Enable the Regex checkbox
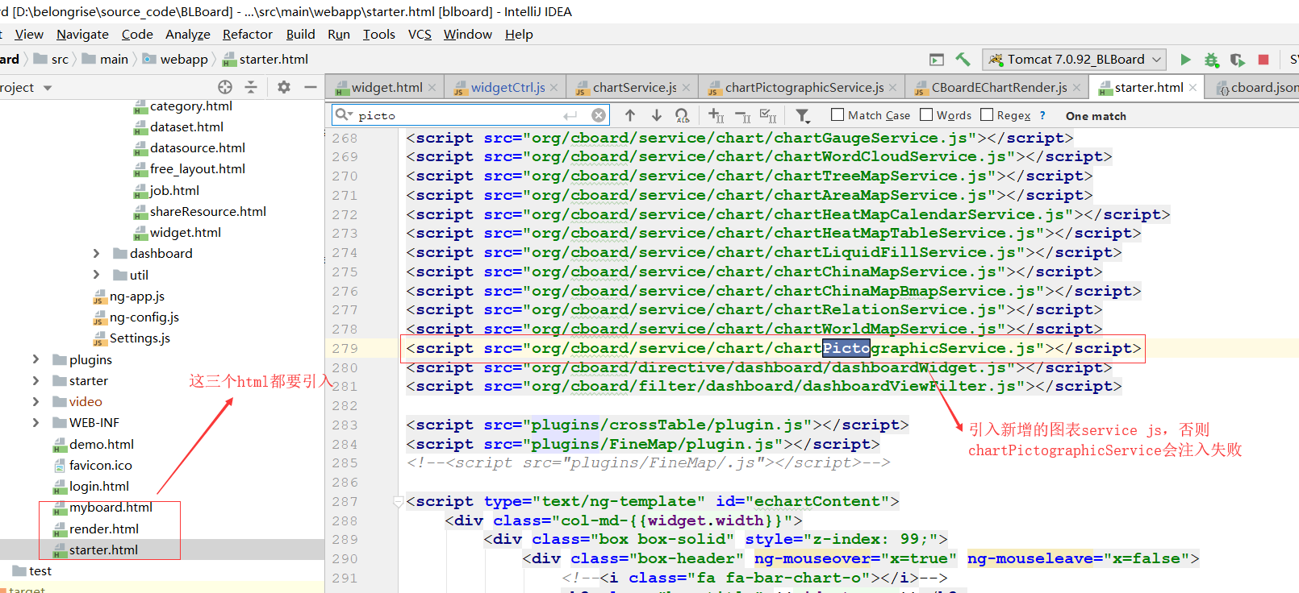The width and height of the screenshot is (1299, 593). tap(987, 114)
